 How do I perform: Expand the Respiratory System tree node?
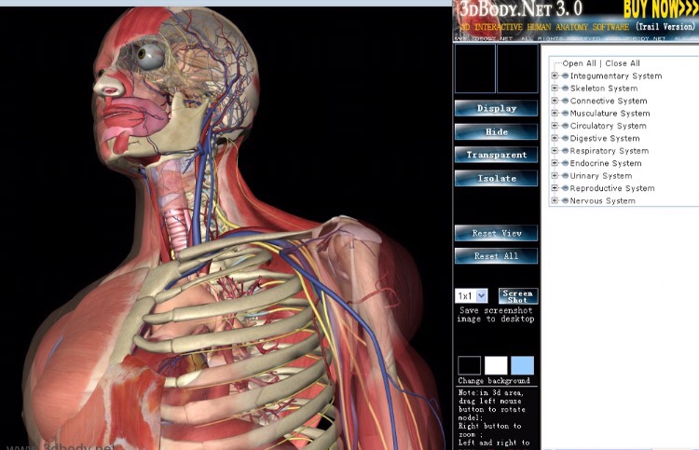555,151
